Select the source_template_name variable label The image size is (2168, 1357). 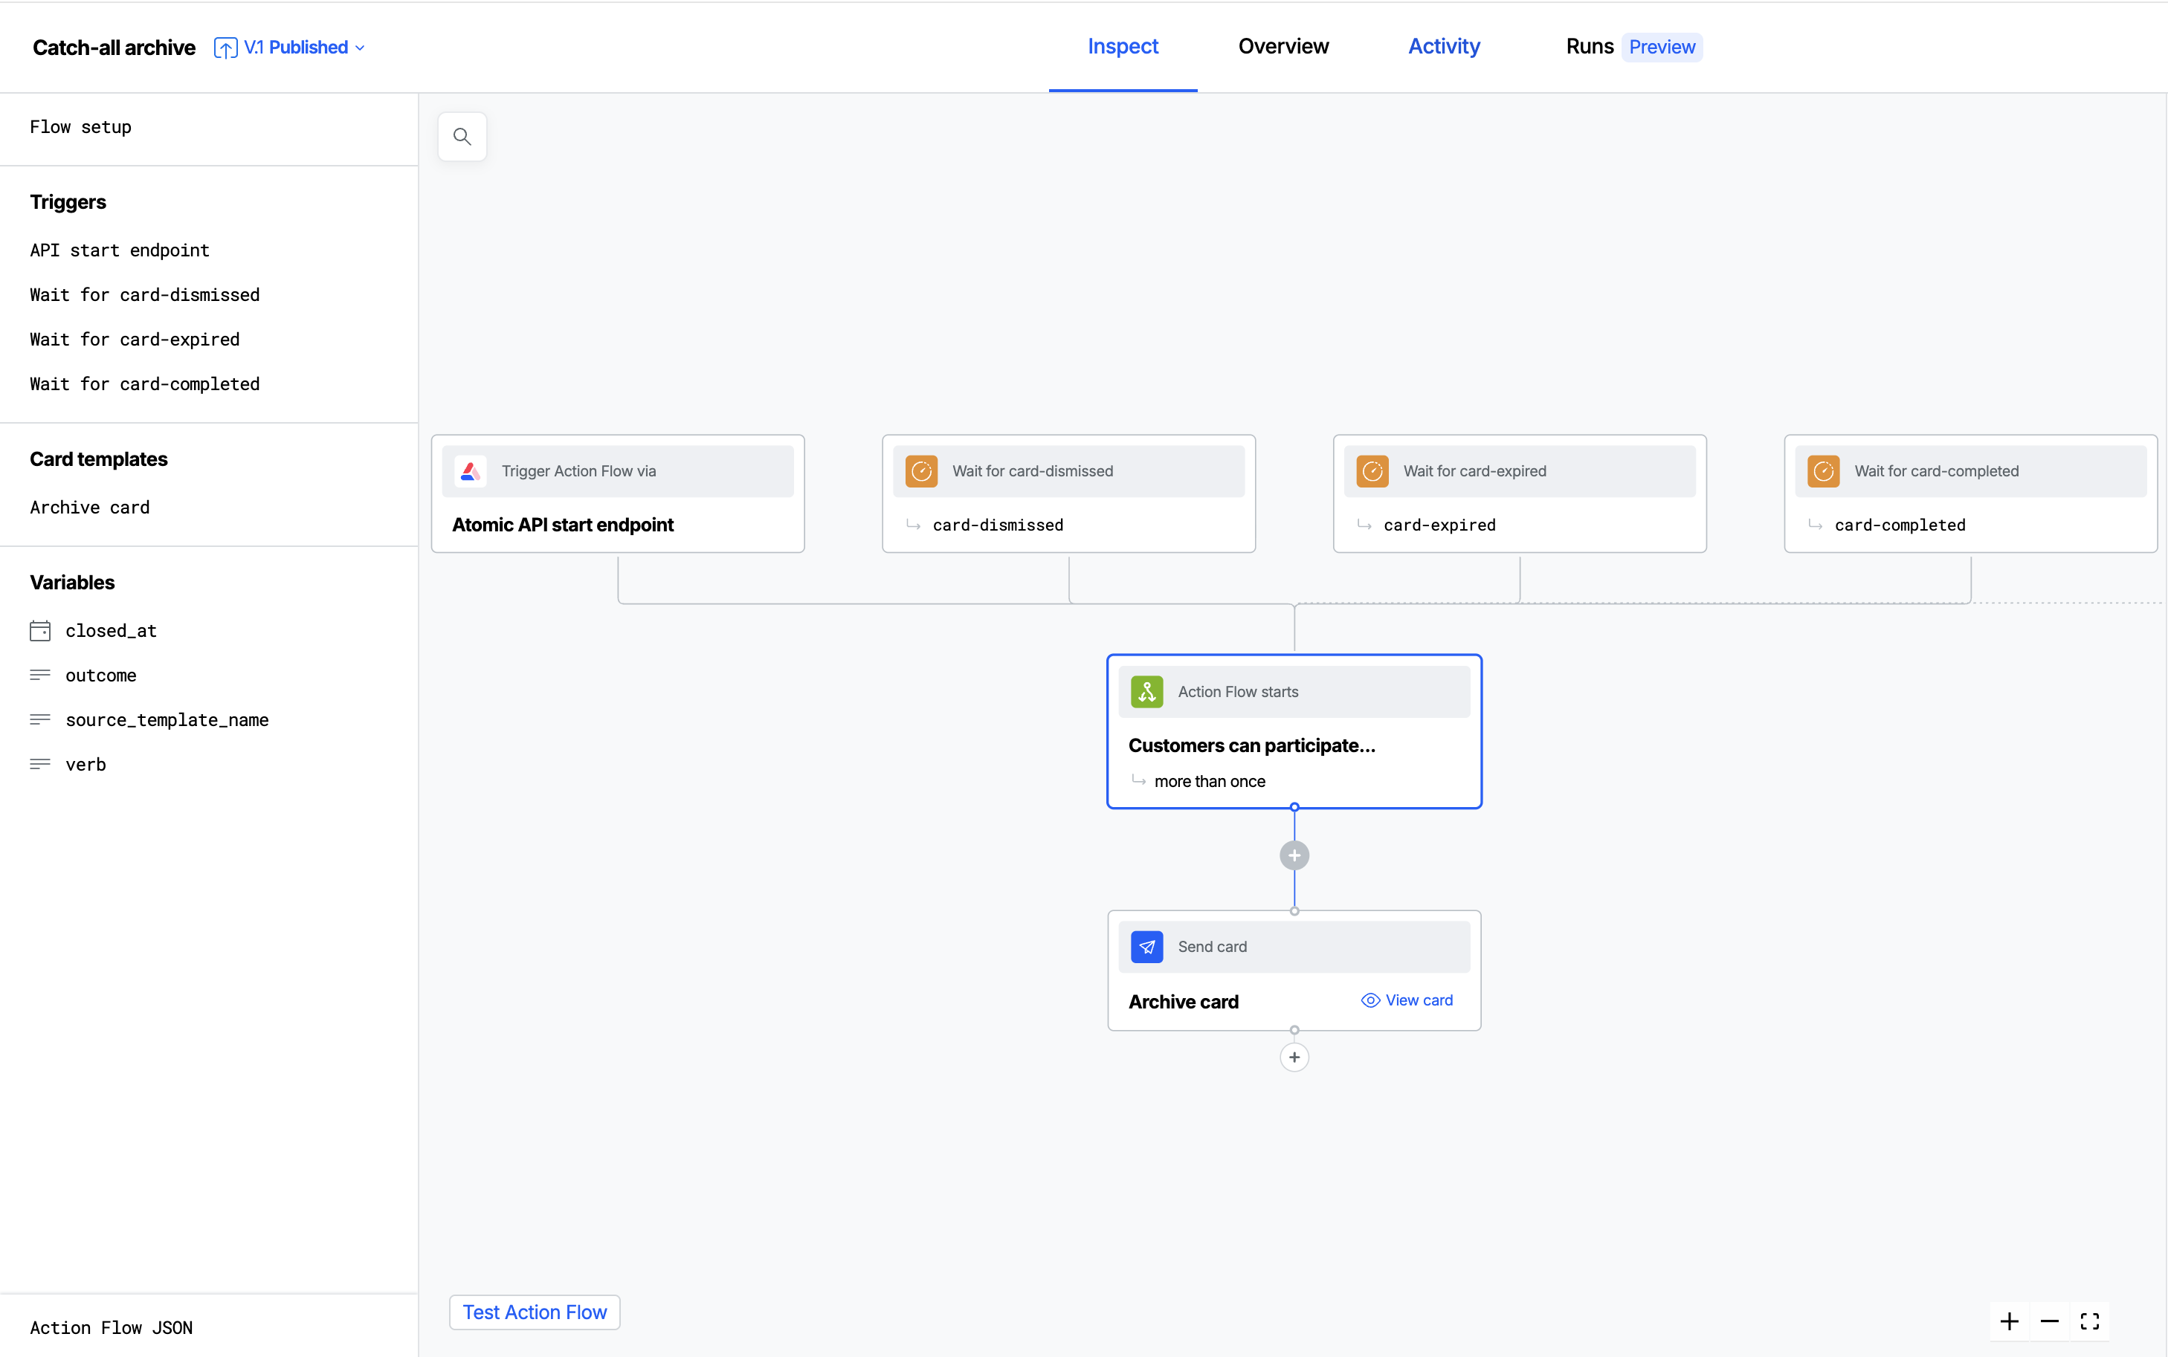pos(167,721)
